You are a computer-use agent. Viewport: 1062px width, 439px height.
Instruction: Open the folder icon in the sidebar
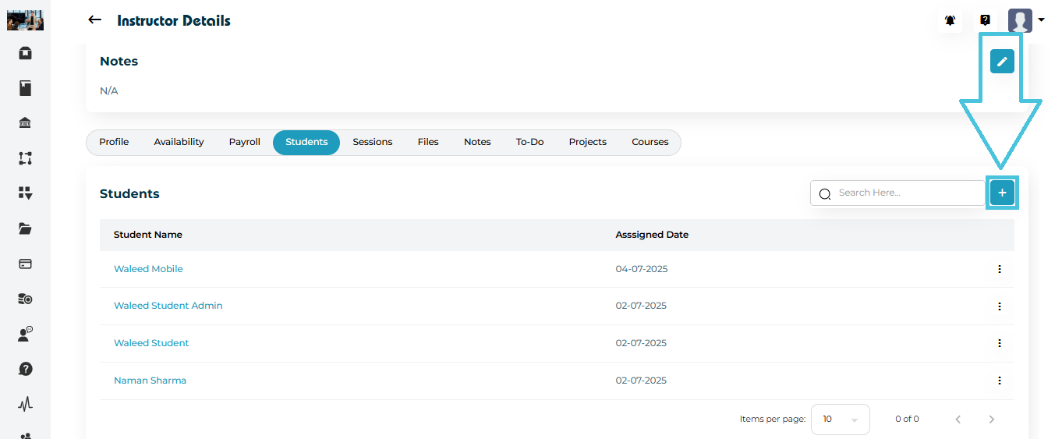click(25, 228)
